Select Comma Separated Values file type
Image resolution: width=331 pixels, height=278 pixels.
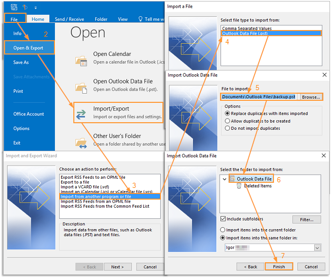pyautogui.click(x=271, y=29)
